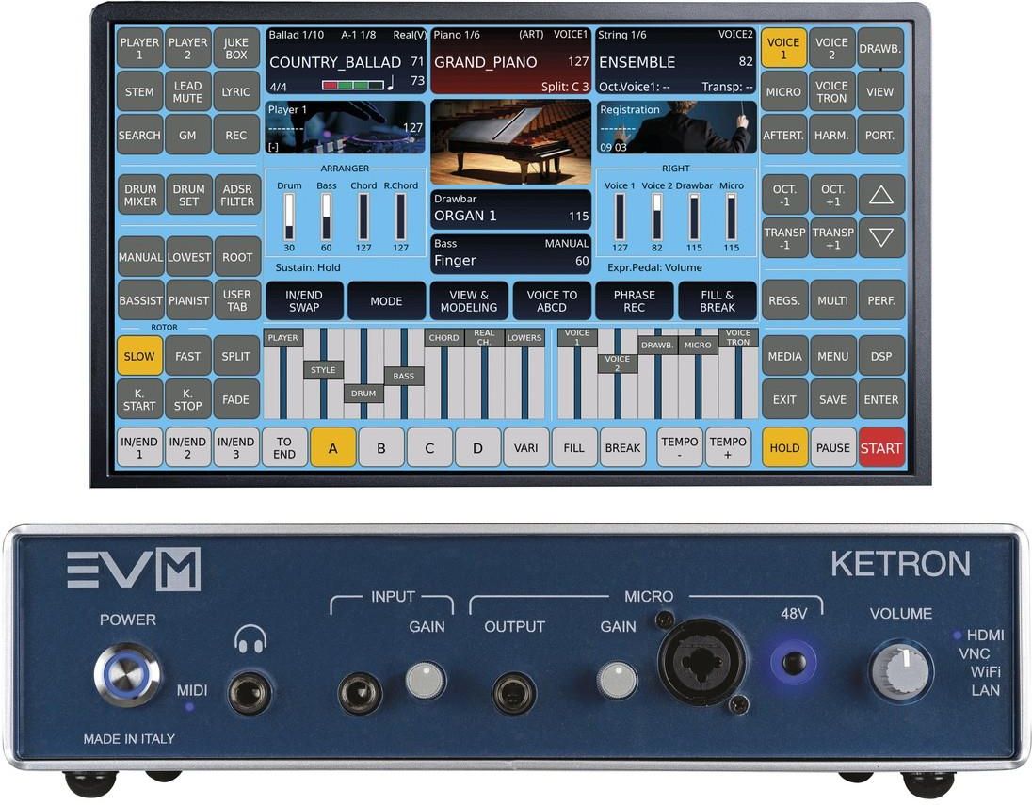Open the COUNTRY_BALLAD style selector
The width and height of the screenshot is (1032, 805).
(347, 61)
